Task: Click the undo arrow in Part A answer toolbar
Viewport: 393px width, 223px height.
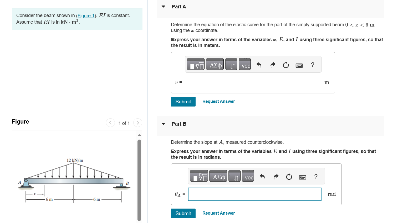Action: click(x=259, y=64)
